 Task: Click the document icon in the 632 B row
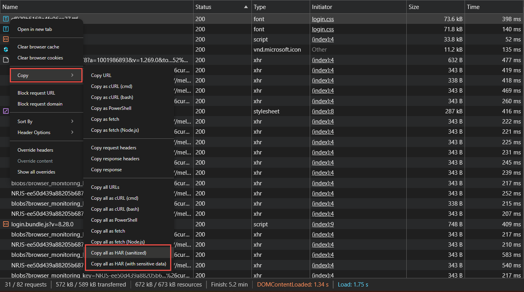click(x=6, y=60)
